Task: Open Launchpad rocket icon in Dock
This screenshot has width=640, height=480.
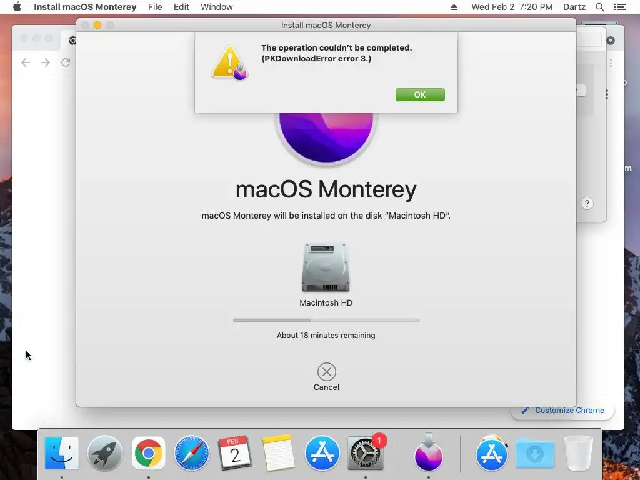Action: pyautogui.click(x=105, y=452)
